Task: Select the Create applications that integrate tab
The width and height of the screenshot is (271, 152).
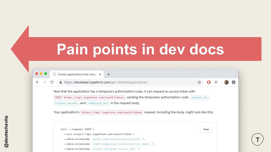Action: tap(77, 74)
